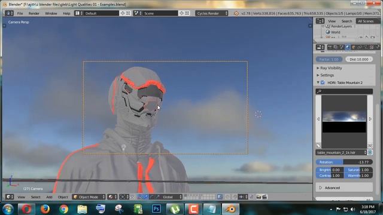Render OpenGL viewport animation
The width and height of the screenshot is (383, 215).
click(x=265, y=196)
